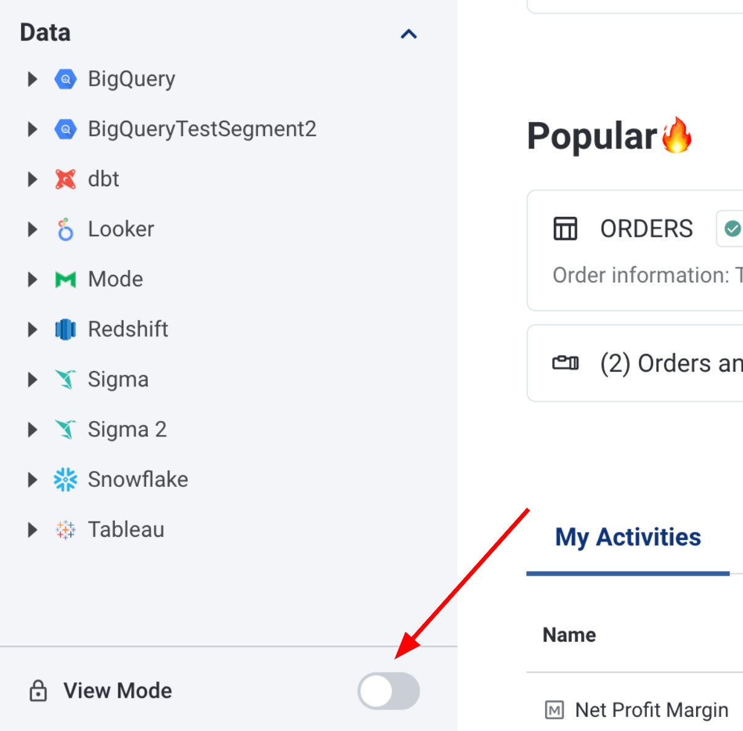Click the Snowflake logo icon
The height and width of the screenshot is (731, 743).
click(65, 480)
